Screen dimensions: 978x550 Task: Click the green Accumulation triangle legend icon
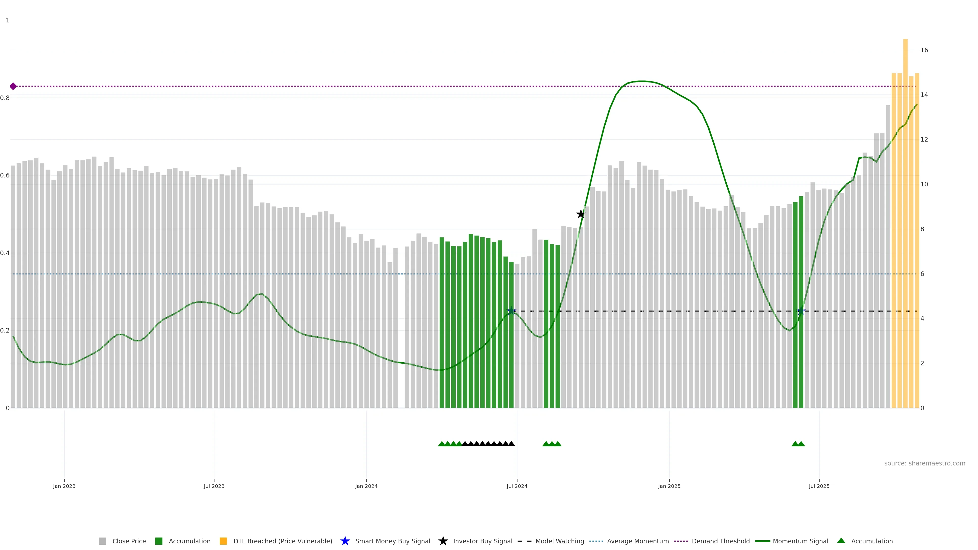point(841,541)
